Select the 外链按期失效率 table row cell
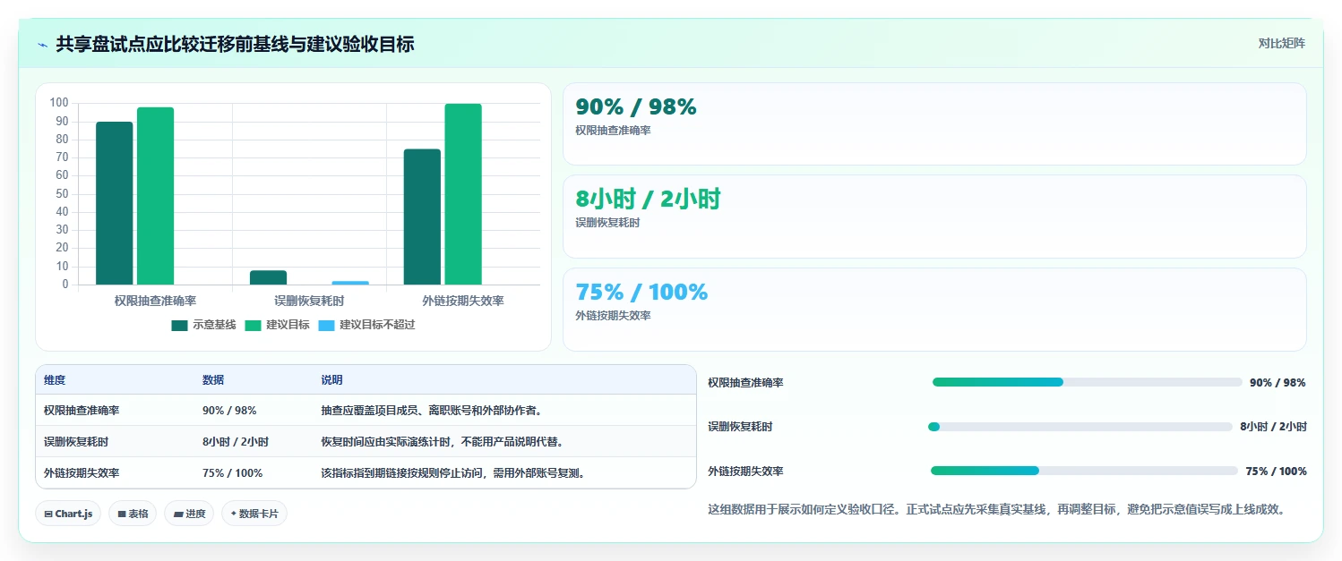The width and height of the screenshot is (1342, 561). click(116, 473)
